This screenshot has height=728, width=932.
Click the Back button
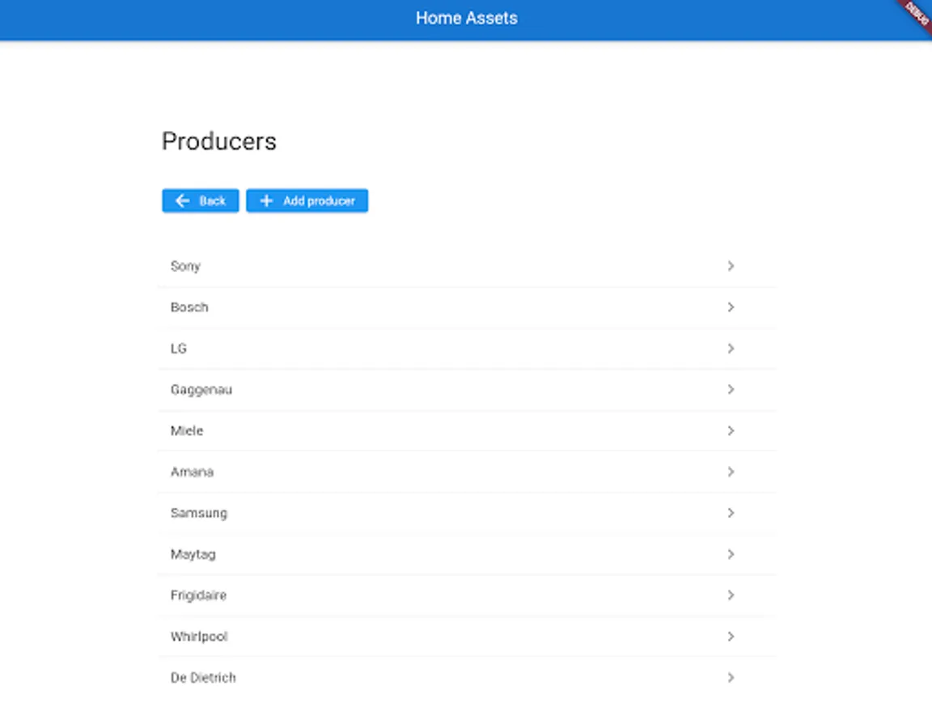[201, 201]
